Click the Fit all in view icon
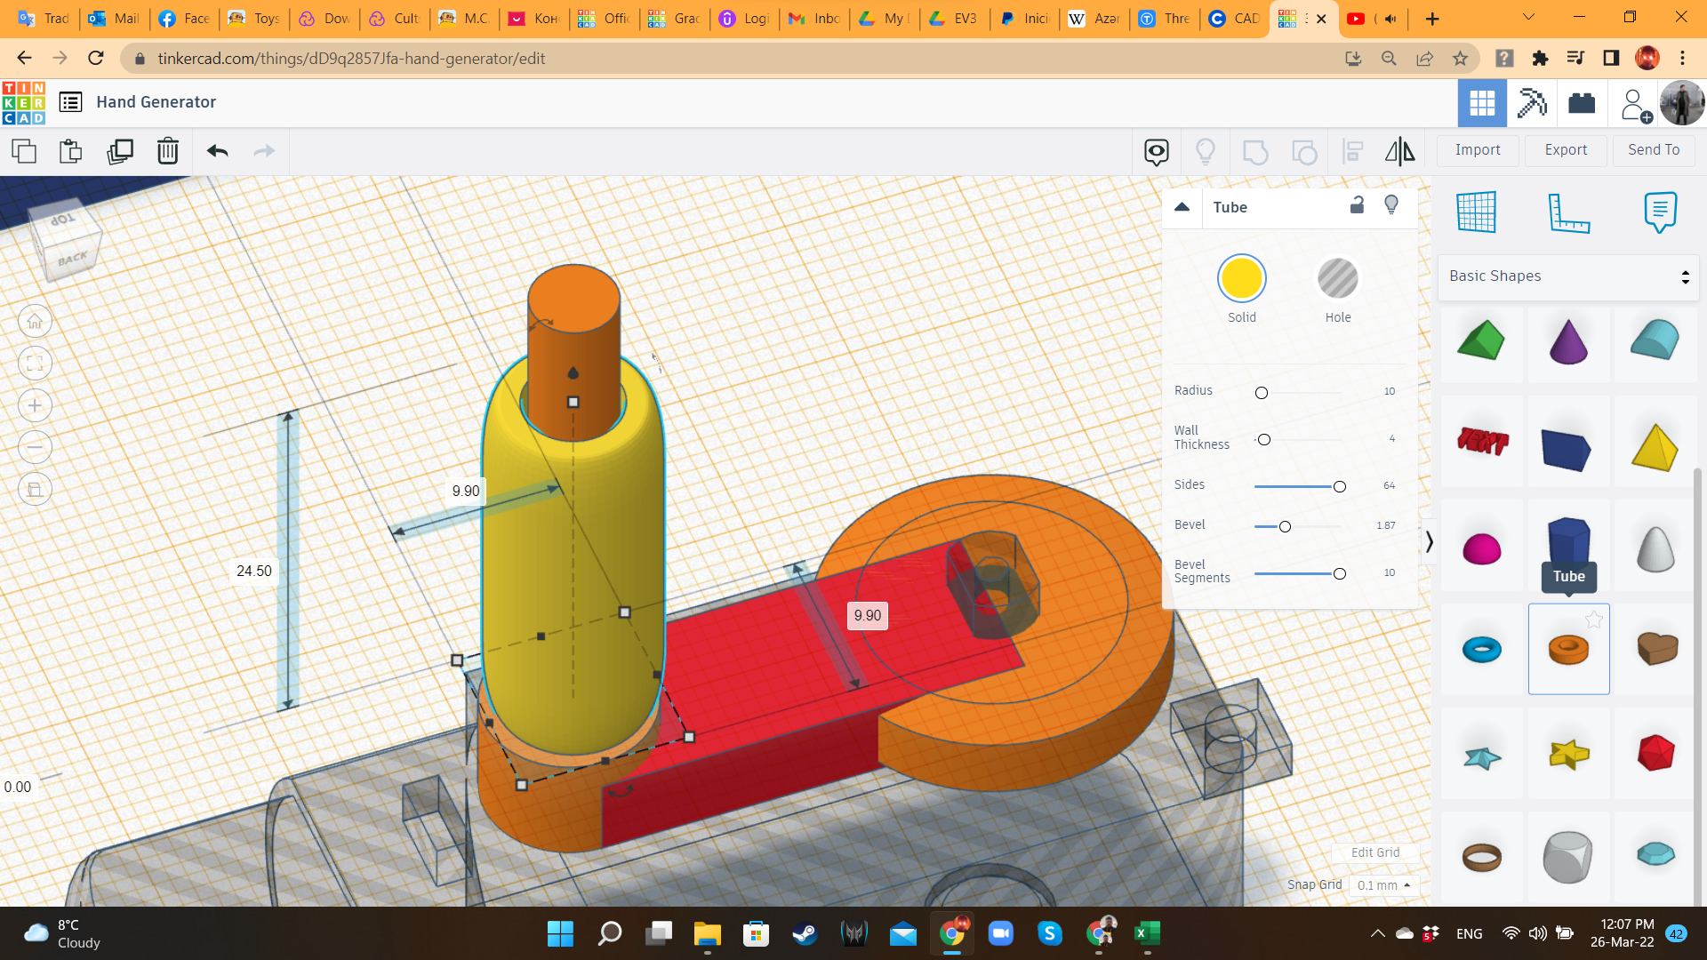 tap(35, 364)
